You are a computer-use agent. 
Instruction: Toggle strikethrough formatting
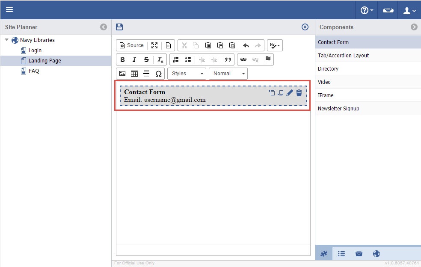pos(146,59)
